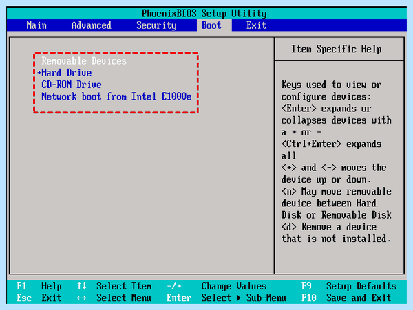Expand the plus sign beside Hard Drive
Viewport: 413px width, 310px height.
39,73
